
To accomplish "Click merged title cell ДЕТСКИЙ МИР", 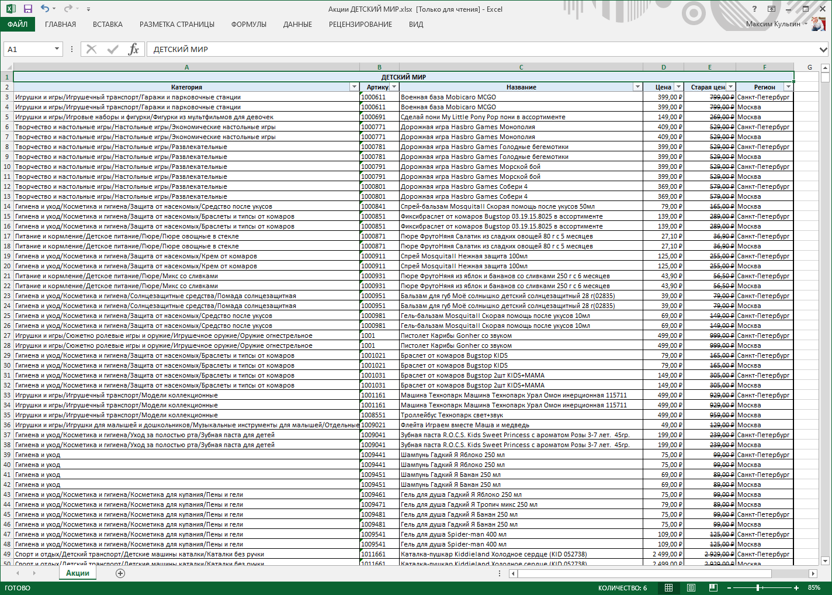I will 403,77.
